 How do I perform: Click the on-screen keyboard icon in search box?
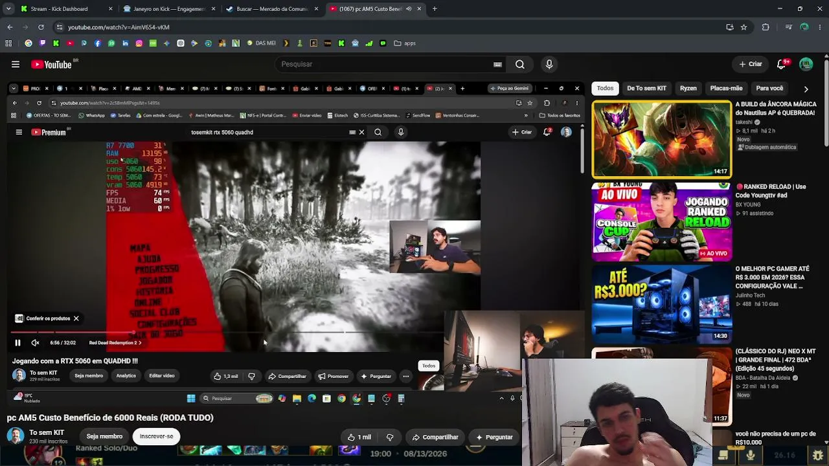(x=497, y=64)
